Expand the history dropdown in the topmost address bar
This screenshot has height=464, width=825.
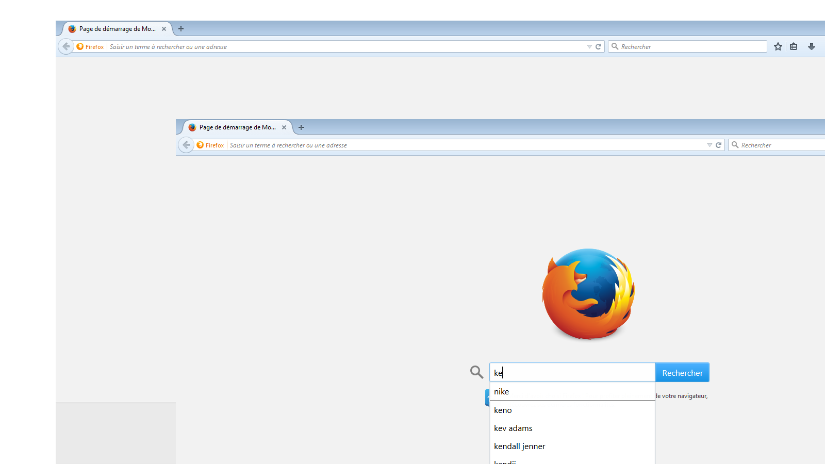click(x=589, y=46)
